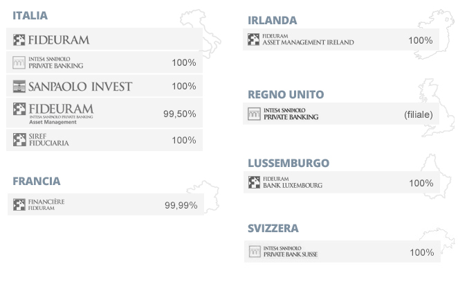
Task: Click the Siref Fiduciaria logo icon
Action: click(x=19, y=140)
